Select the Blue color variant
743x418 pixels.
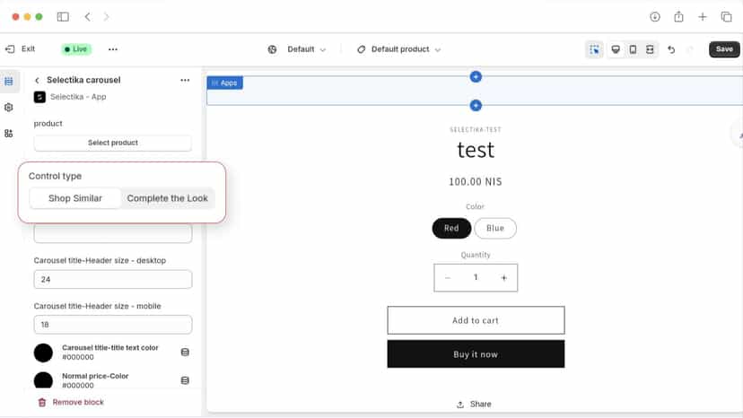(x=495, y=228)
